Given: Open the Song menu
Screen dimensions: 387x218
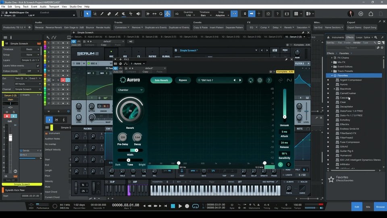Looking at the screenshot, I should click(x=17, y=7).
